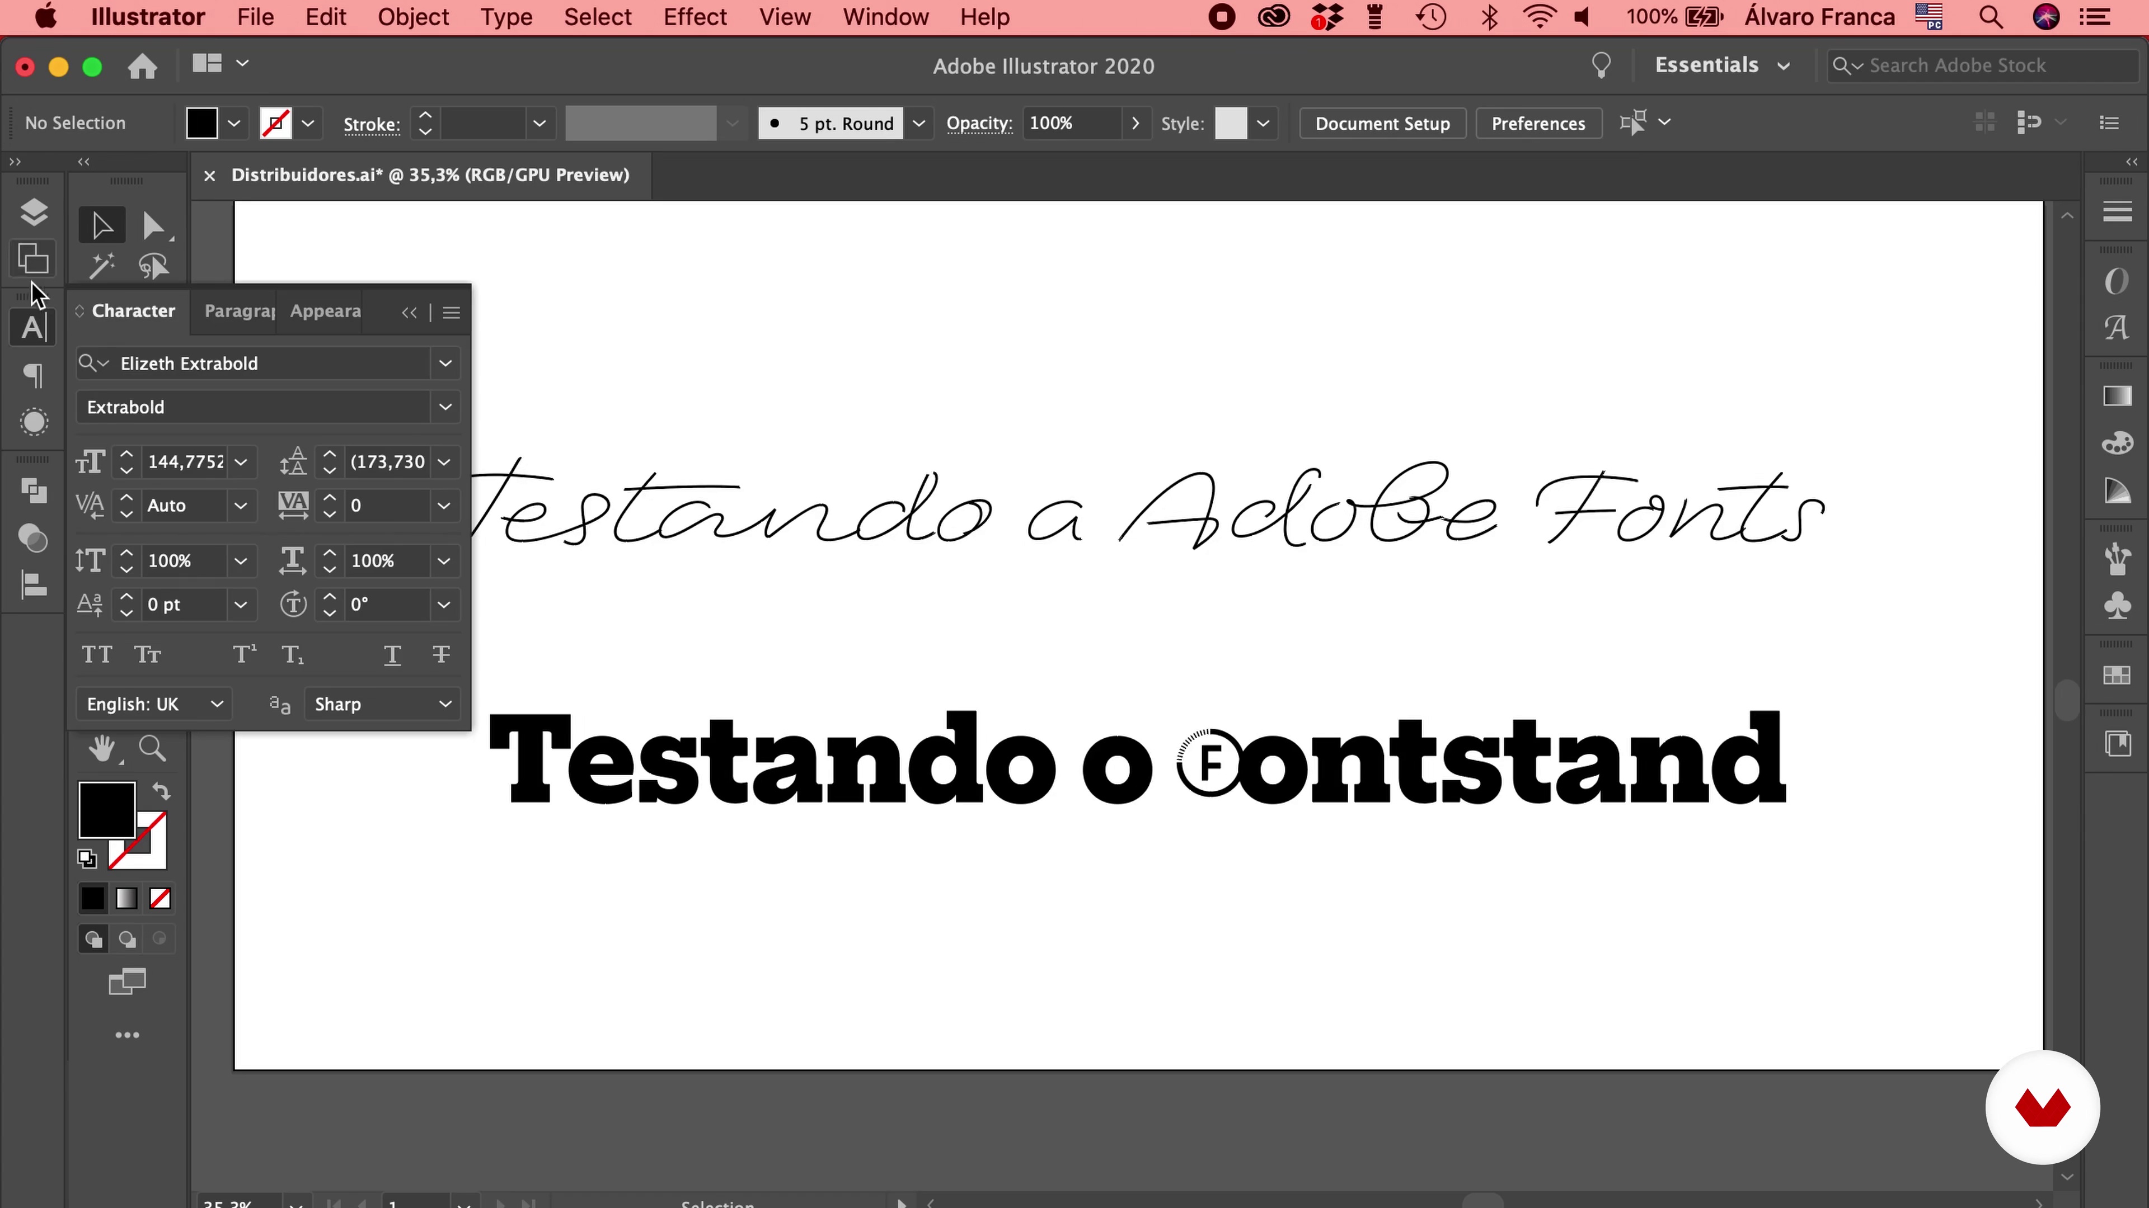The width and height of the screenshot is (2149, 1208).
Task: Toggle Underline formatting
Action: [x=392, y=654]
